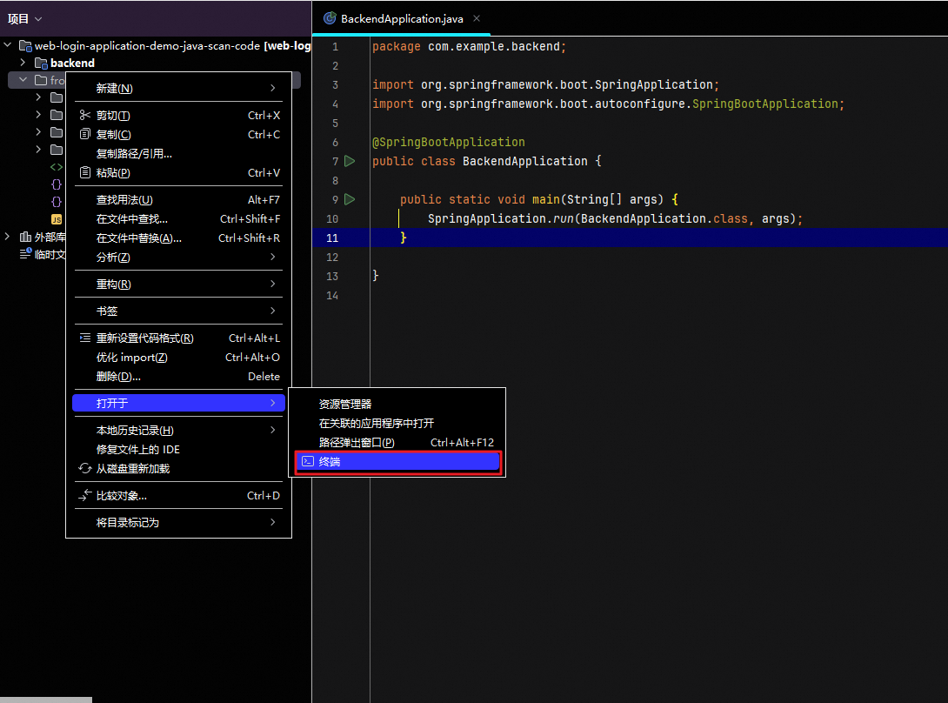This screenshot has height=703, width=948.
Task: Select backend folder in project tree
Action: tap(72, 63)
